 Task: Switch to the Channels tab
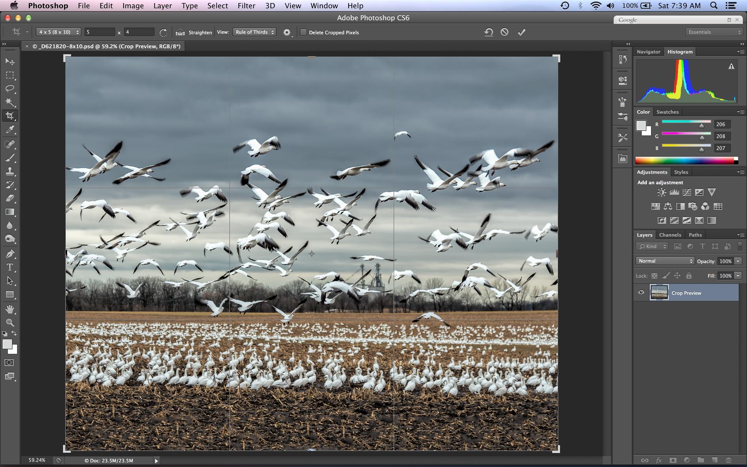pos(670,235)
